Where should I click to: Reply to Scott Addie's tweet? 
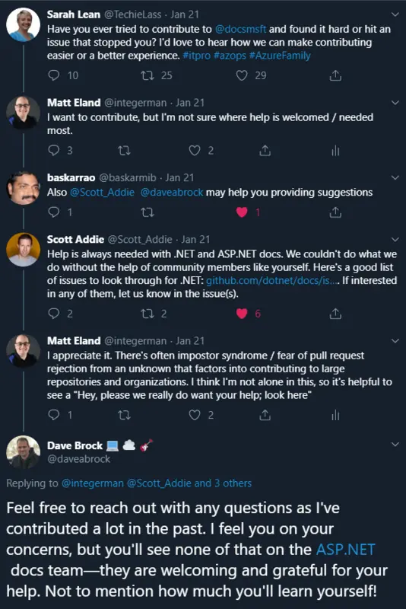point(53,313)
